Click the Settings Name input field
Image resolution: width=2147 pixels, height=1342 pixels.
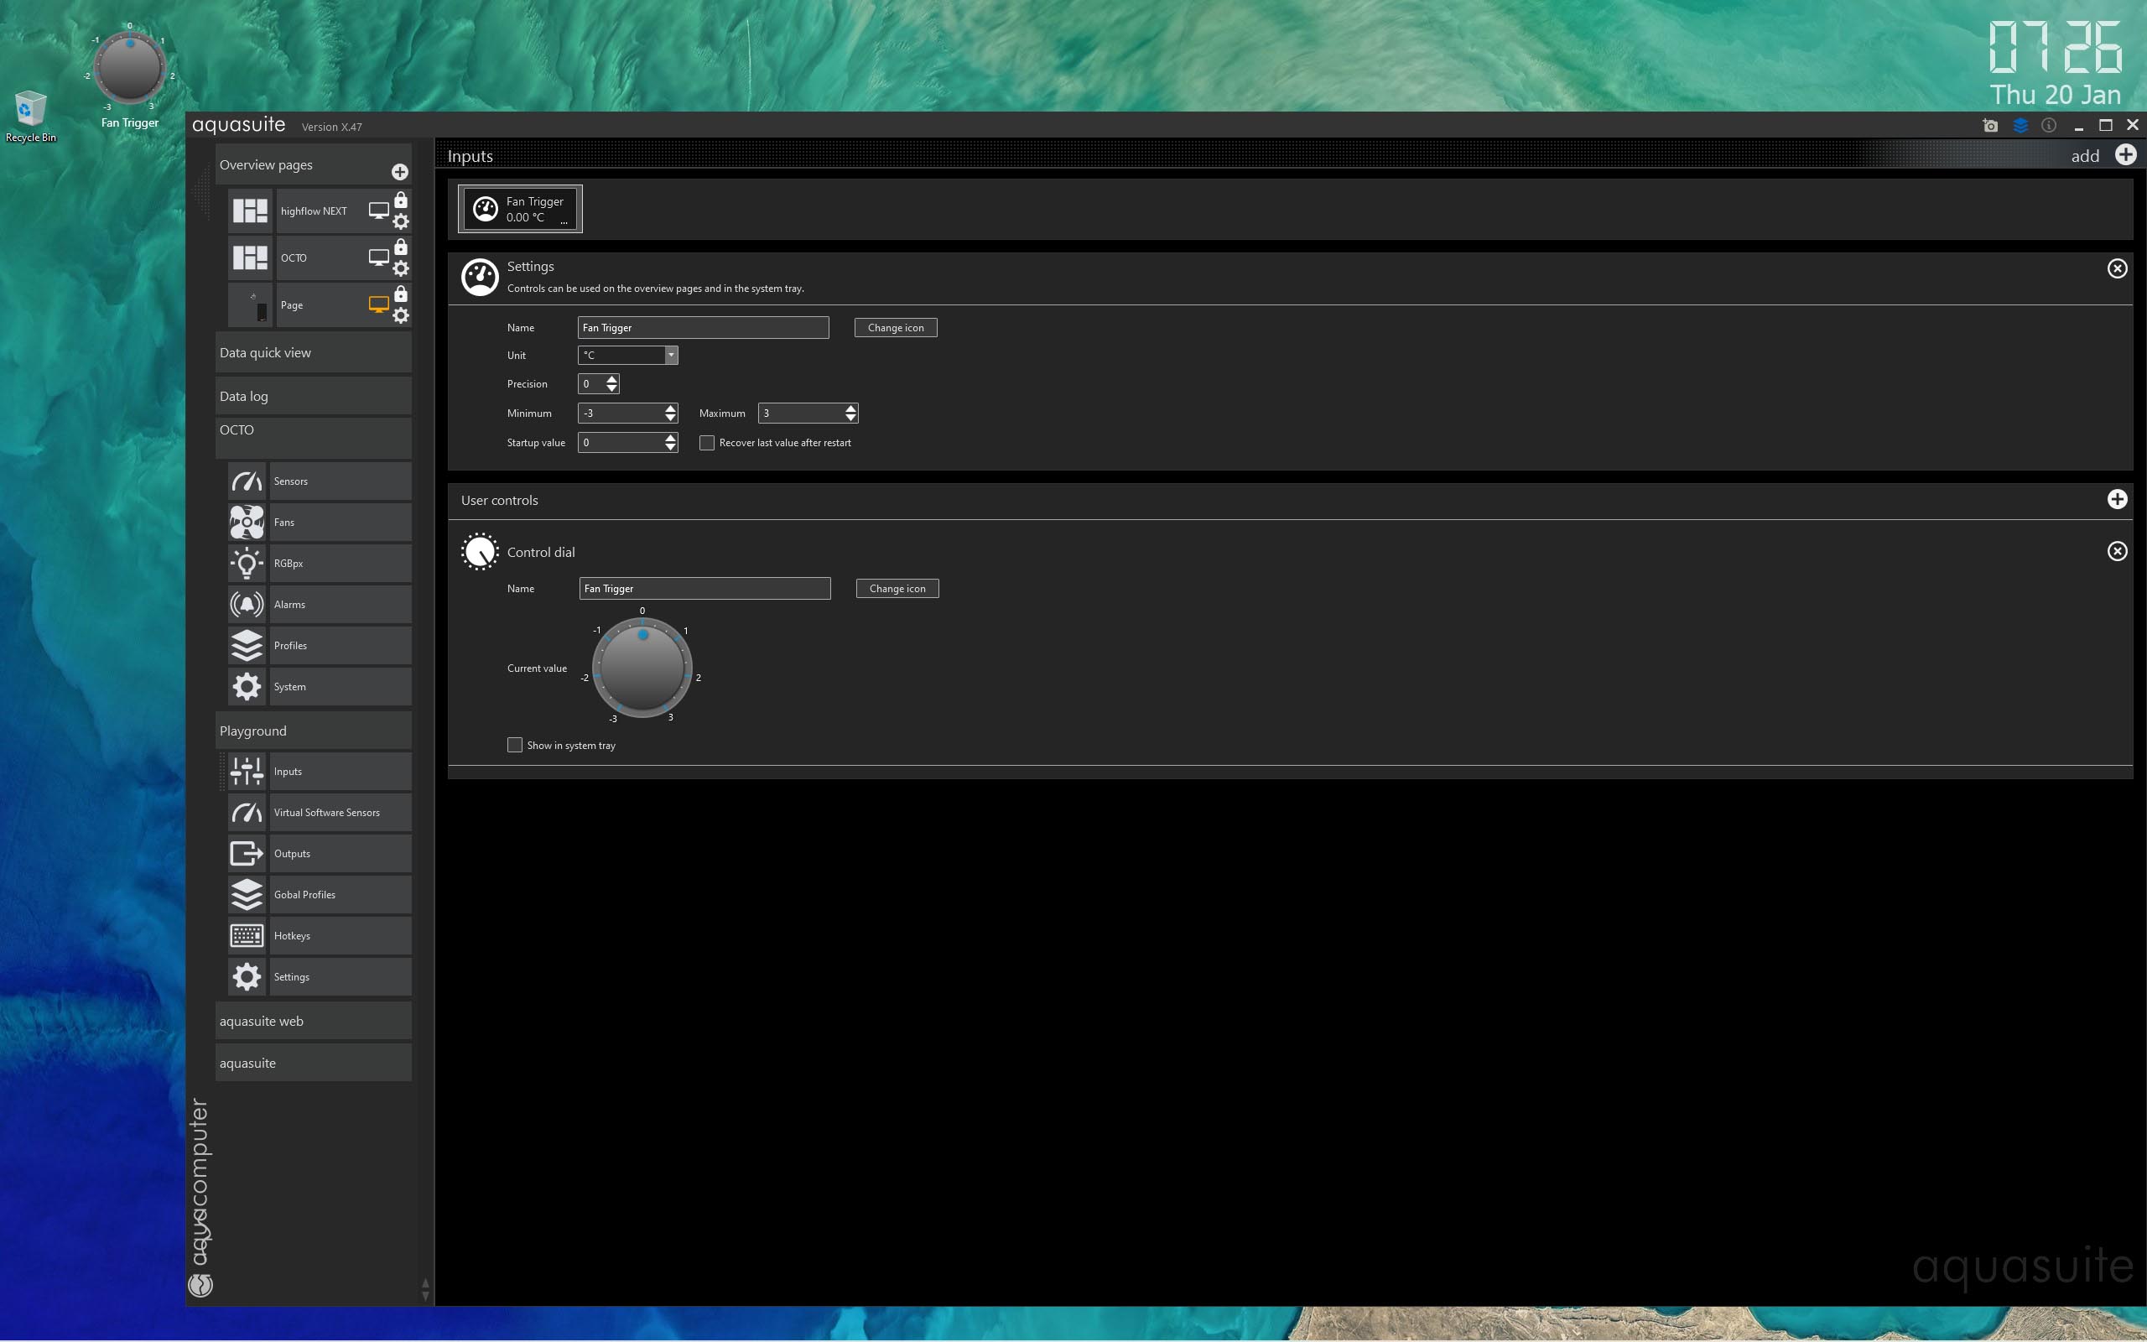pos(703,327)
